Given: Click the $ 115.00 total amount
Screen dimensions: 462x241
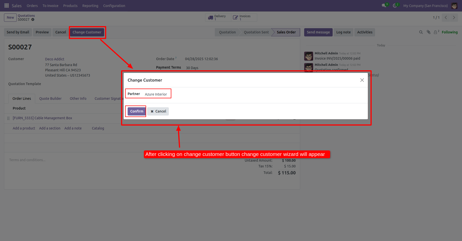Looking at the screenshot, I should pos(287,173).
